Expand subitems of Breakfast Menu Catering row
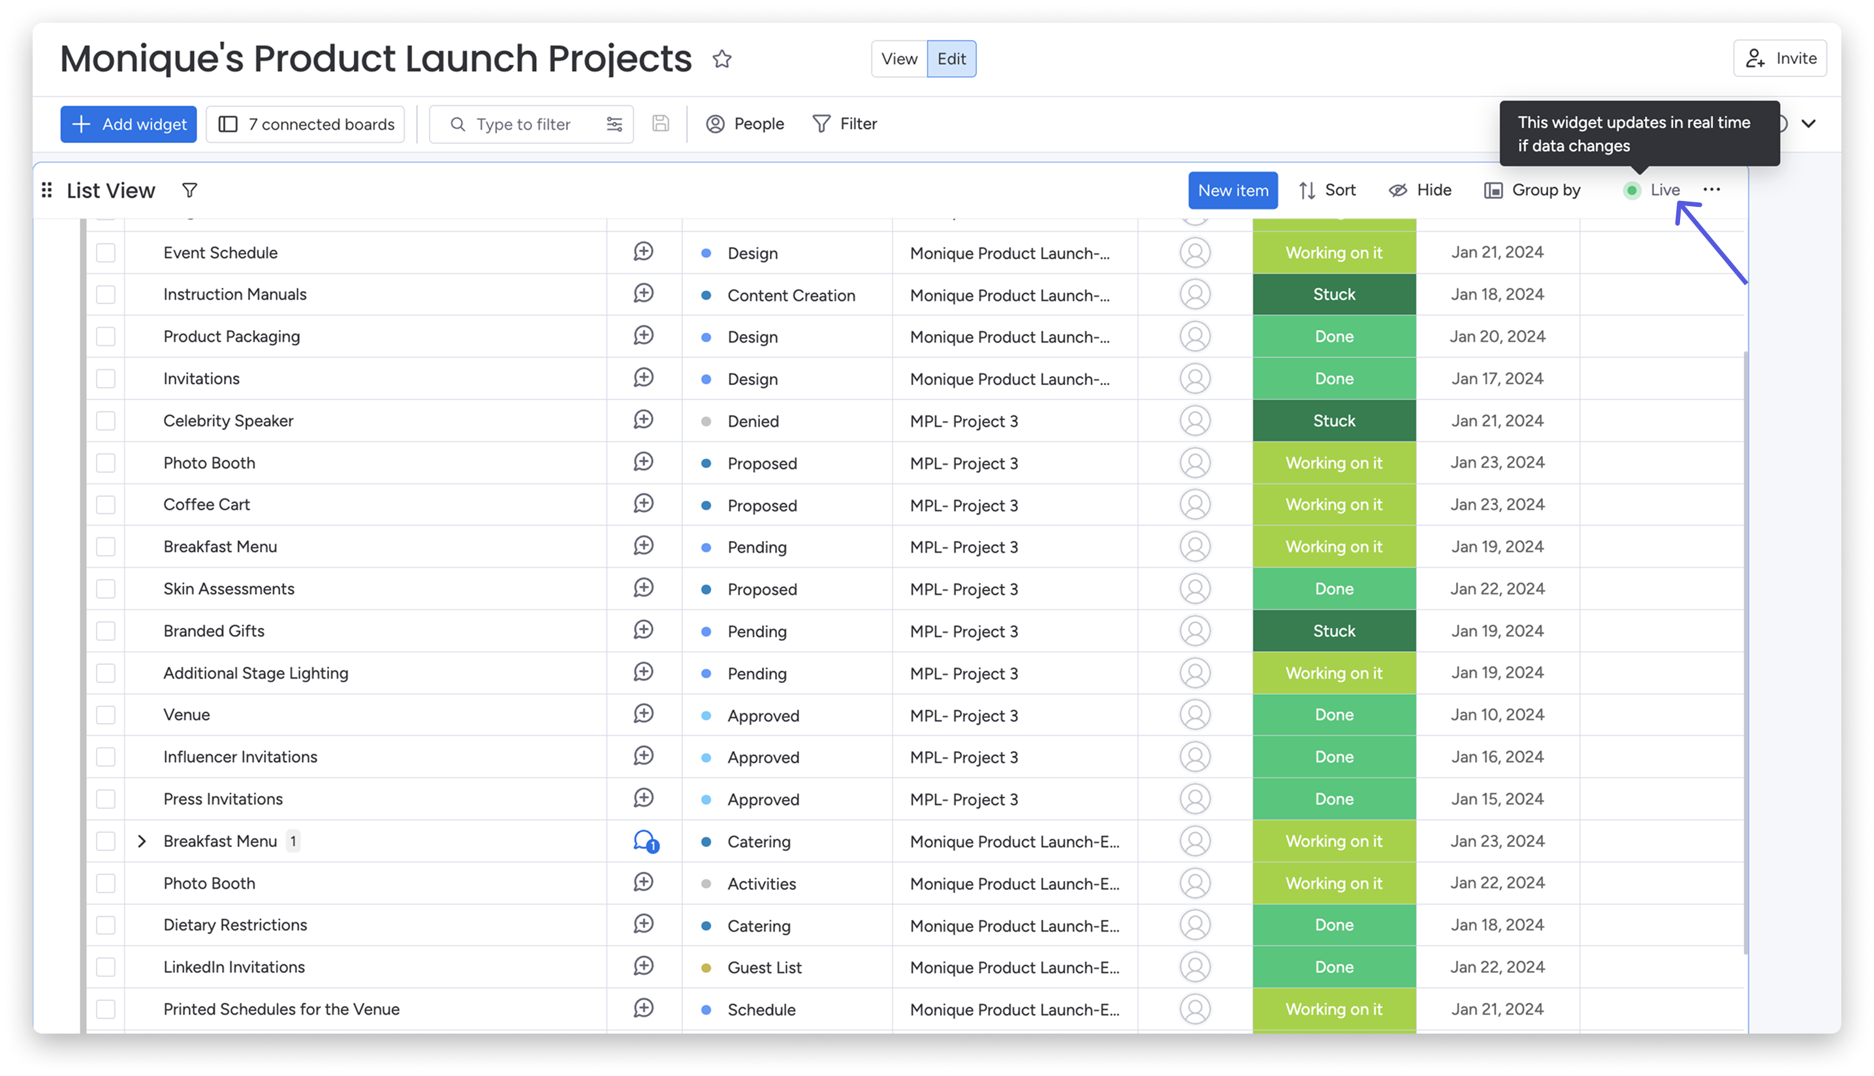Screen dimensions: 1874x1076 [x=142, y=841]
